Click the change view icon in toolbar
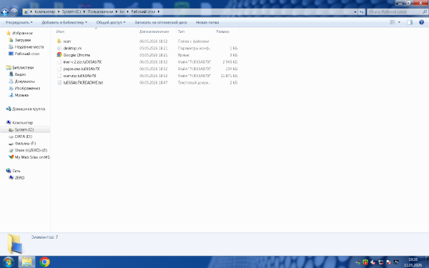The image size is (429, 268). (x=393, y=22)
